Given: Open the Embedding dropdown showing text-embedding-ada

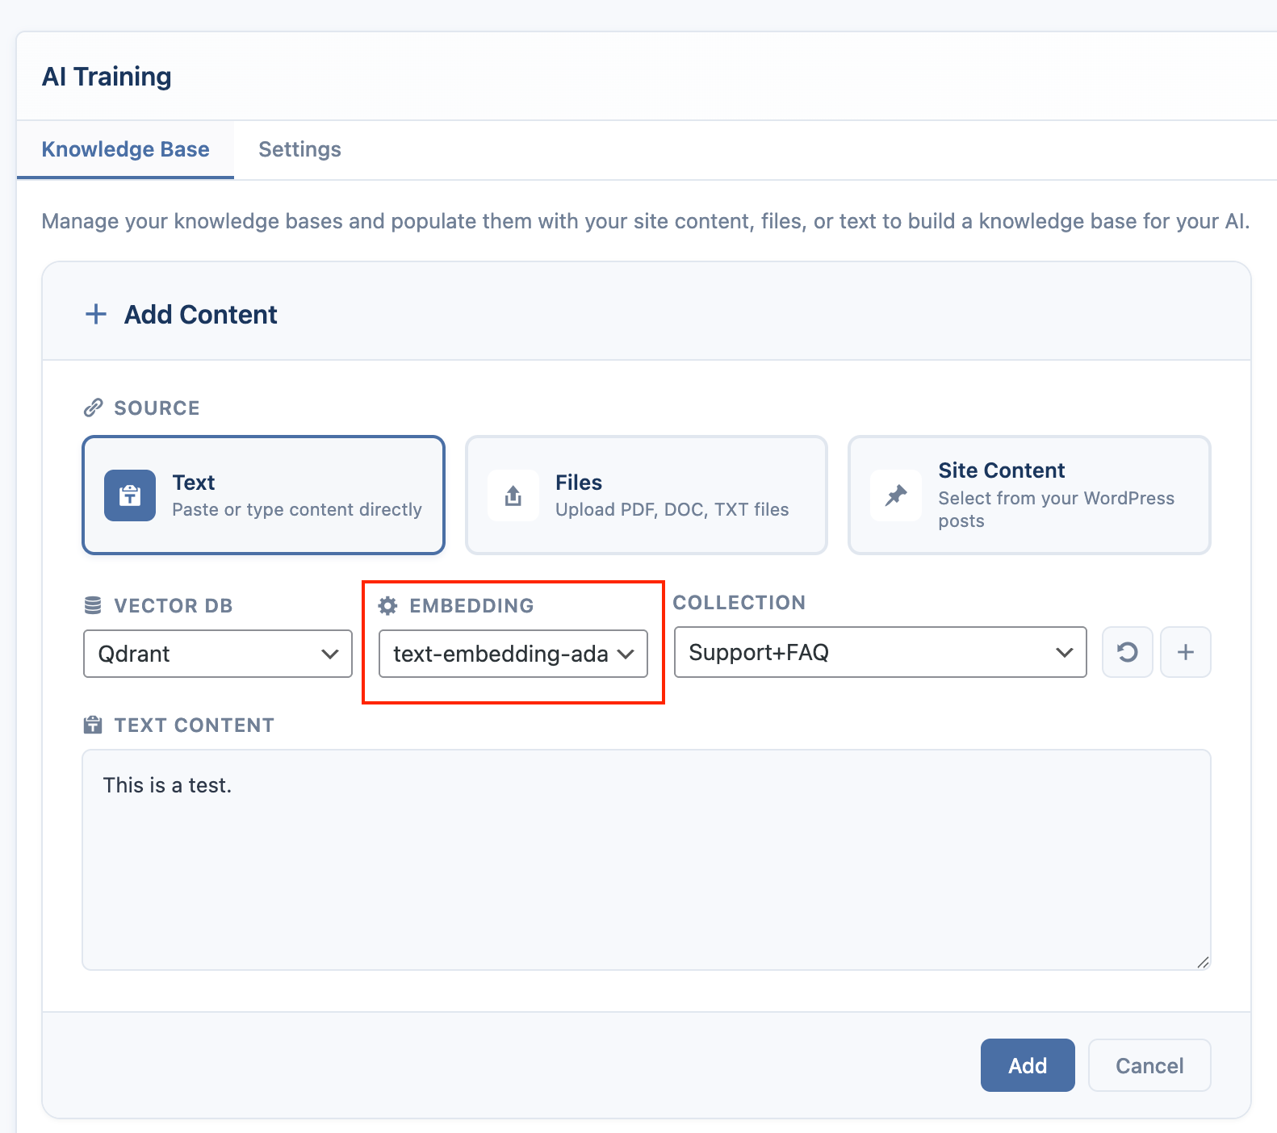Looking at the screenshot, I should (513, 654).
